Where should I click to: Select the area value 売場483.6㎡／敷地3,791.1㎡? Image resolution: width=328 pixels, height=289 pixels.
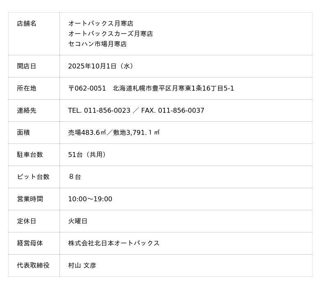point(114,133)
